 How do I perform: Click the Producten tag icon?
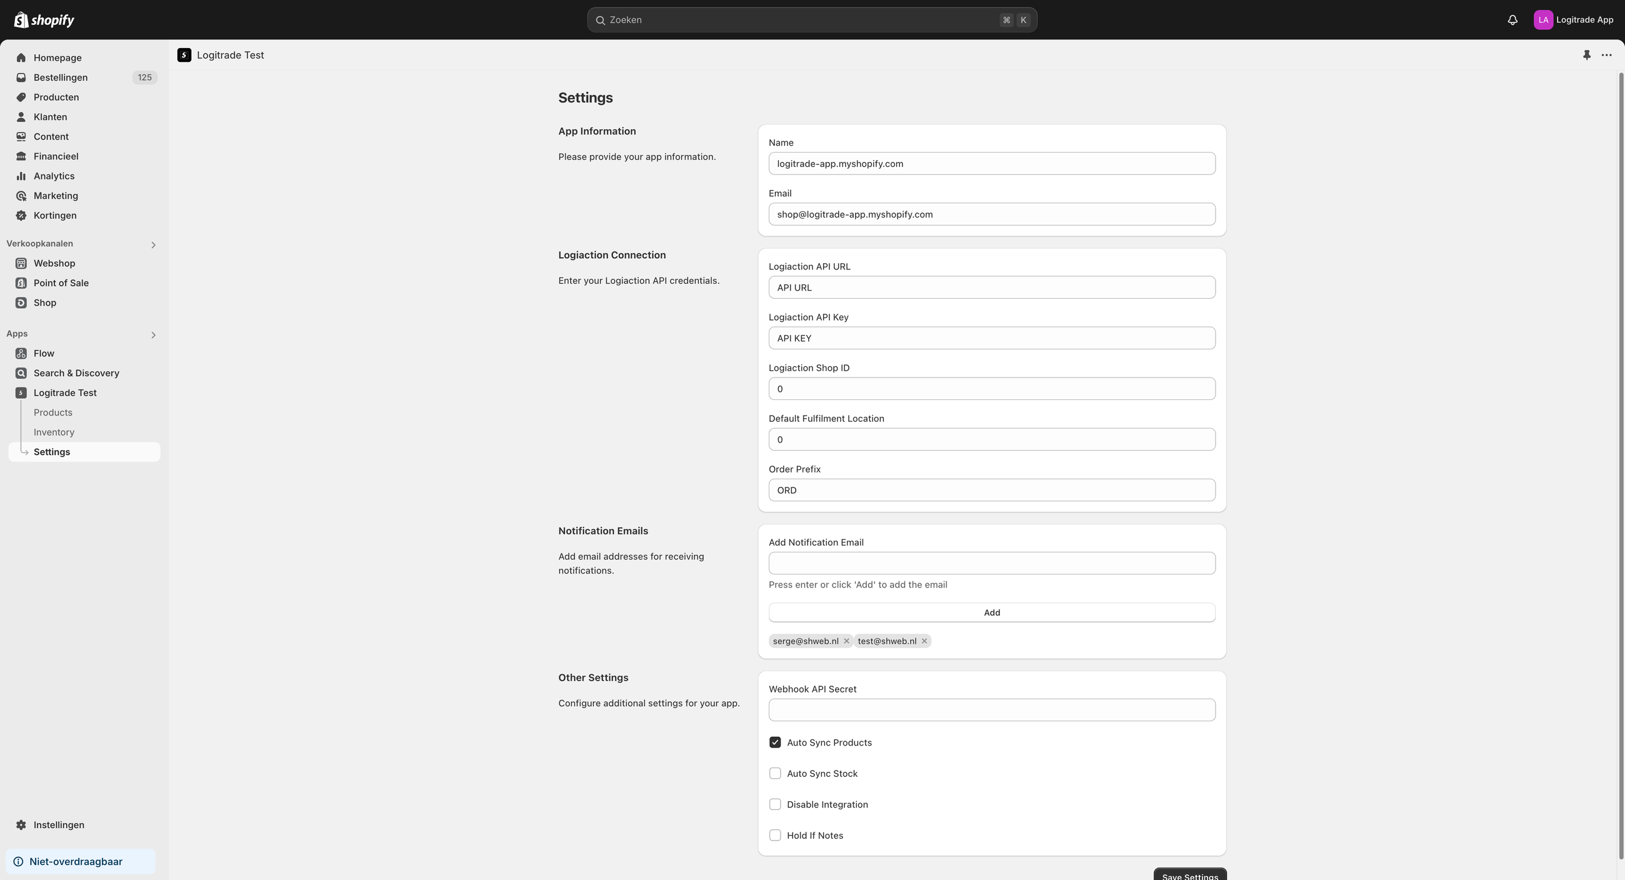21,97
